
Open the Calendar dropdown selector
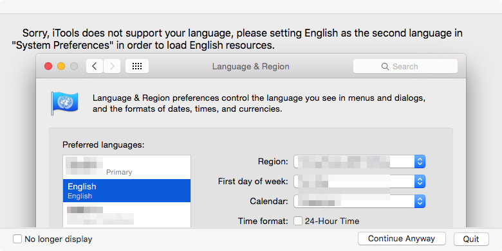pyautogui.click(x=360, y=201)
